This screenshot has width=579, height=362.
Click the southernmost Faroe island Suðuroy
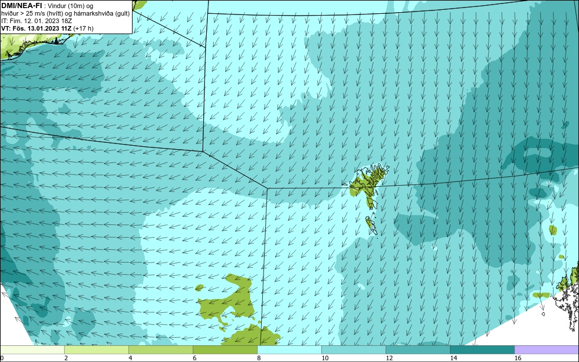click(371, 226)
